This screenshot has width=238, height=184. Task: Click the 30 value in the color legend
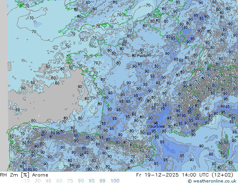38,181
